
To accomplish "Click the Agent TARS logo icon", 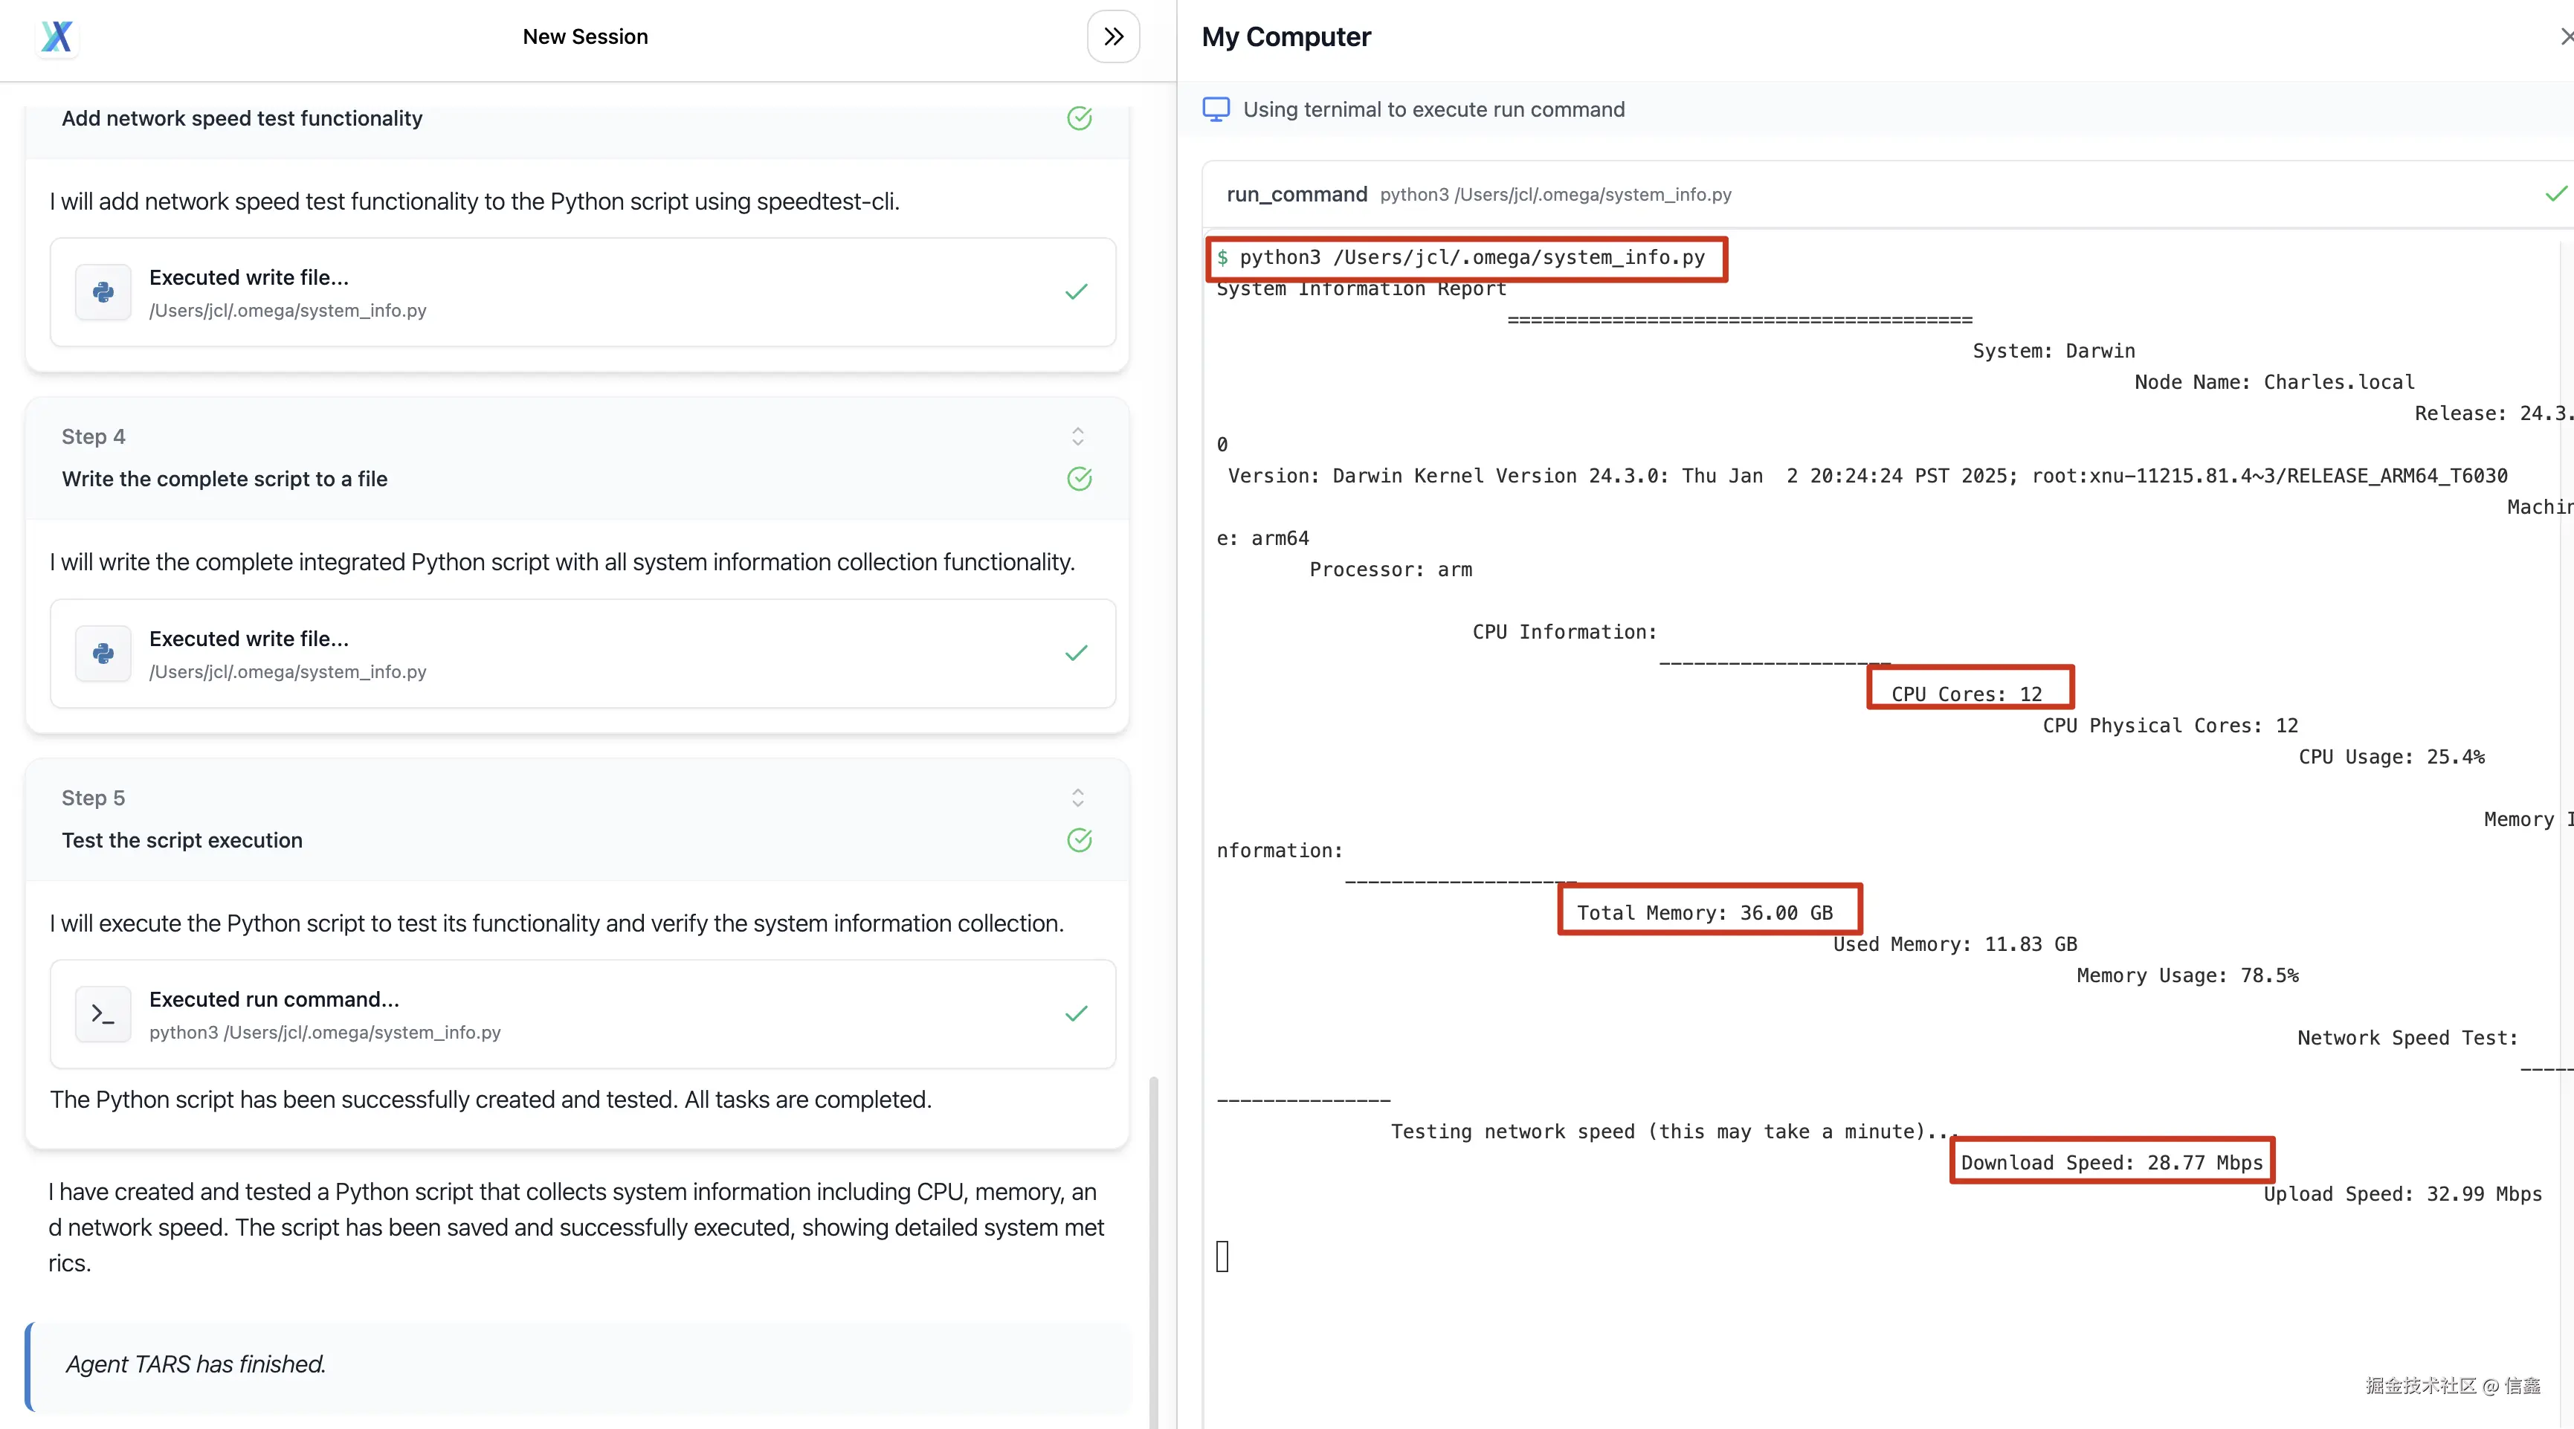I will (x=57, y=37).
